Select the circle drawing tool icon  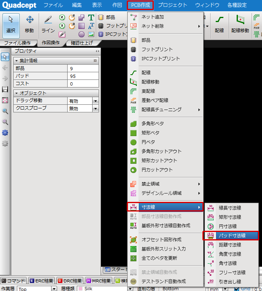click(x=81, y=34)
